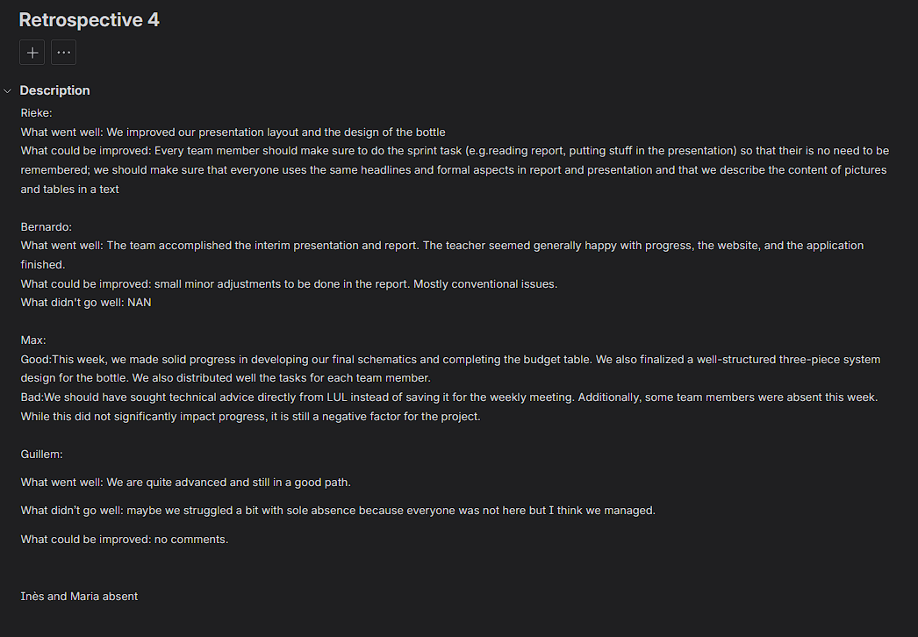Place cursor on the "Max:" name line

(33, 340)
